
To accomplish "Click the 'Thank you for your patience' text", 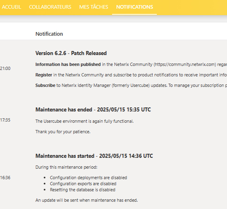I will [x=63, y=132].
